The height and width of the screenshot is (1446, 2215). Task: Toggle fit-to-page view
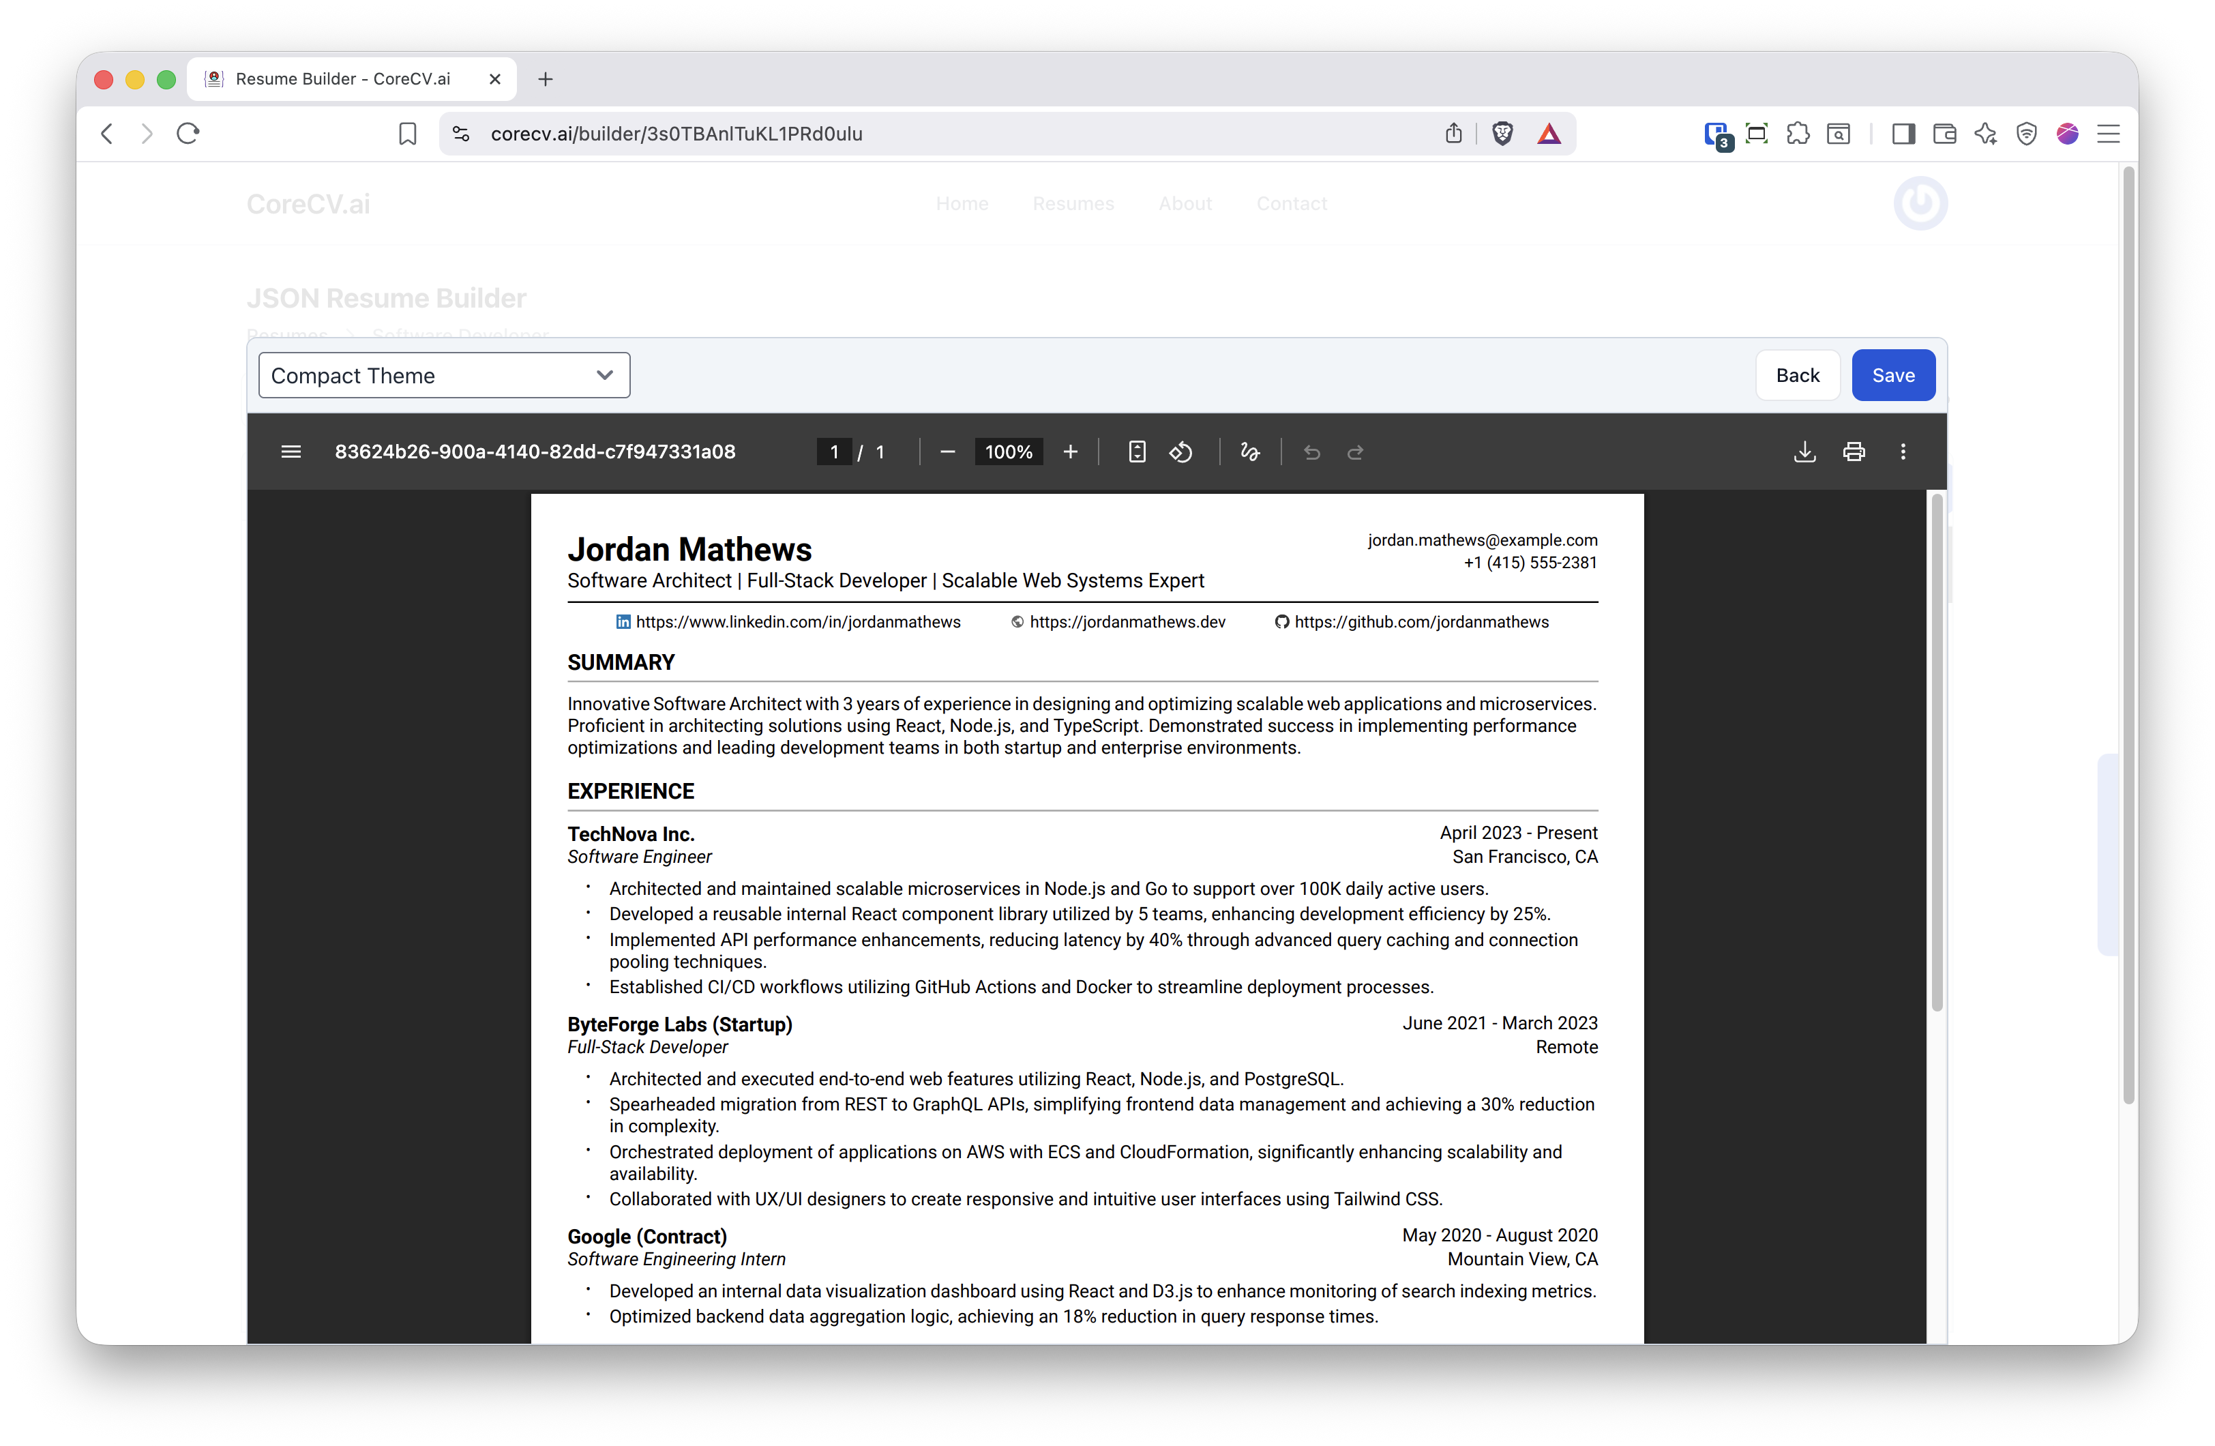1136,452
